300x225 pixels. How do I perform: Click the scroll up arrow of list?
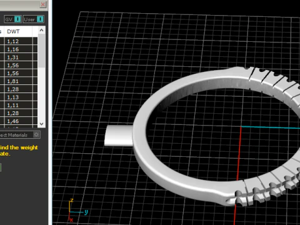[41, 31]
